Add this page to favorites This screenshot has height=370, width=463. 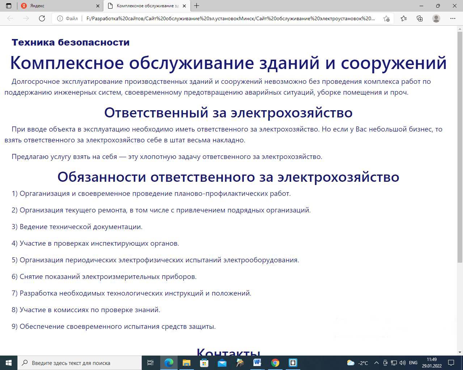[x=386, y=18]
